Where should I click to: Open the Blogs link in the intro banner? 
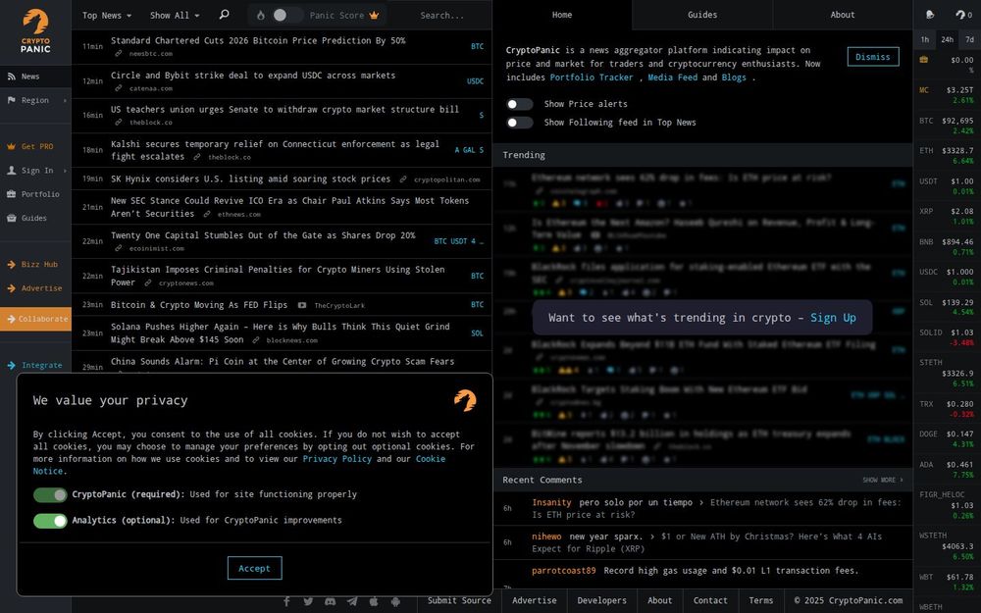[734, 77]
